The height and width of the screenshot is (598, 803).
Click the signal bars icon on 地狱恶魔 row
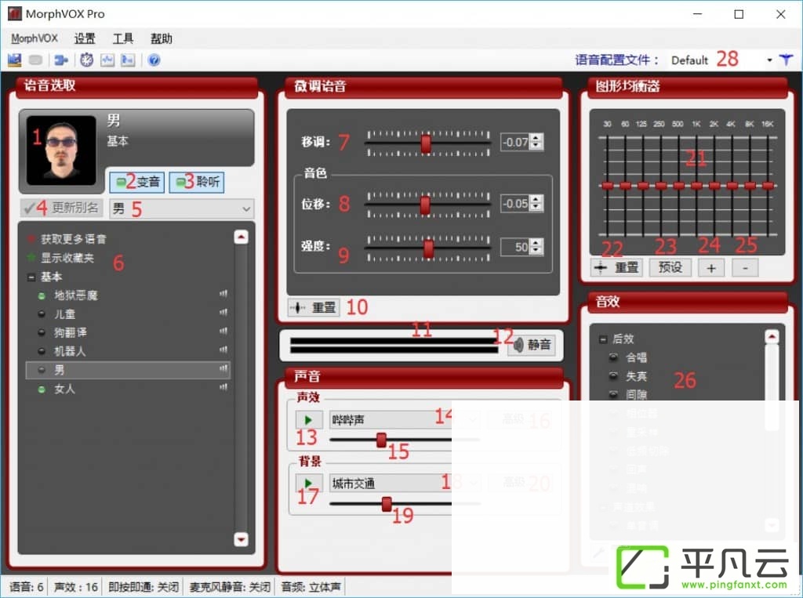(x=223, y=294)
